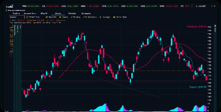
Task: Switch to the Trading tab
Action: (x=16, y=13)
